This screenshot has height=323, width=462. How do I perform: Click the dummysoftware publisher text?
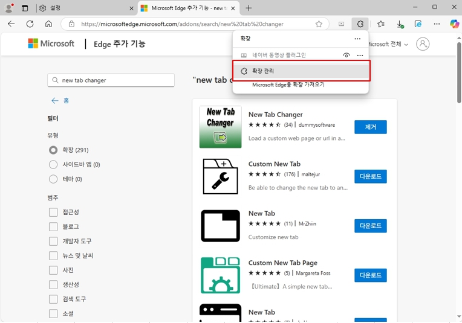point(317,125)
